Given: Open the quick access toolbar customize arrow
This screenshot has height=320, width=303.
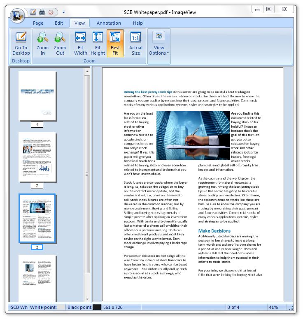Looking at the screenshot, I should click(x=64, y=12).
